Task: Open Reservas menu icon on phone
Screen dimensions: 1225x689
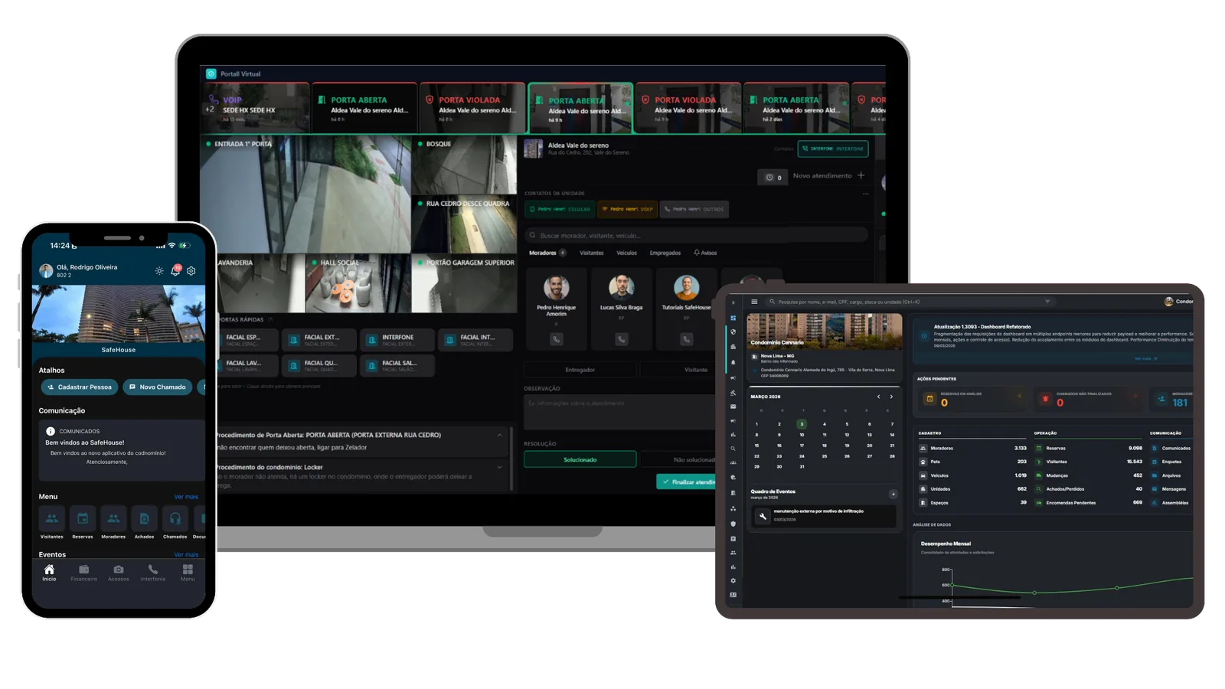Action: (83, 518)
